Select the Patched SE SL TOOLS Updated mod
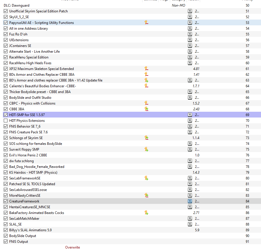Viewport: 261px width, 252px height. click(x=32, y=184)
